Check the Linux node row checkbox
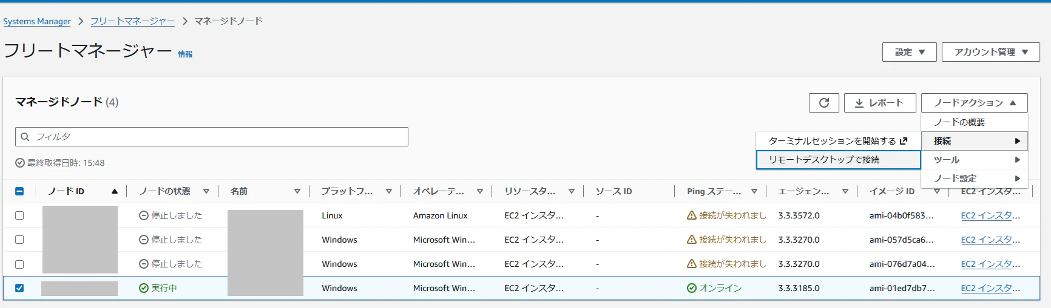1051x308 pixels. point(19,215)
